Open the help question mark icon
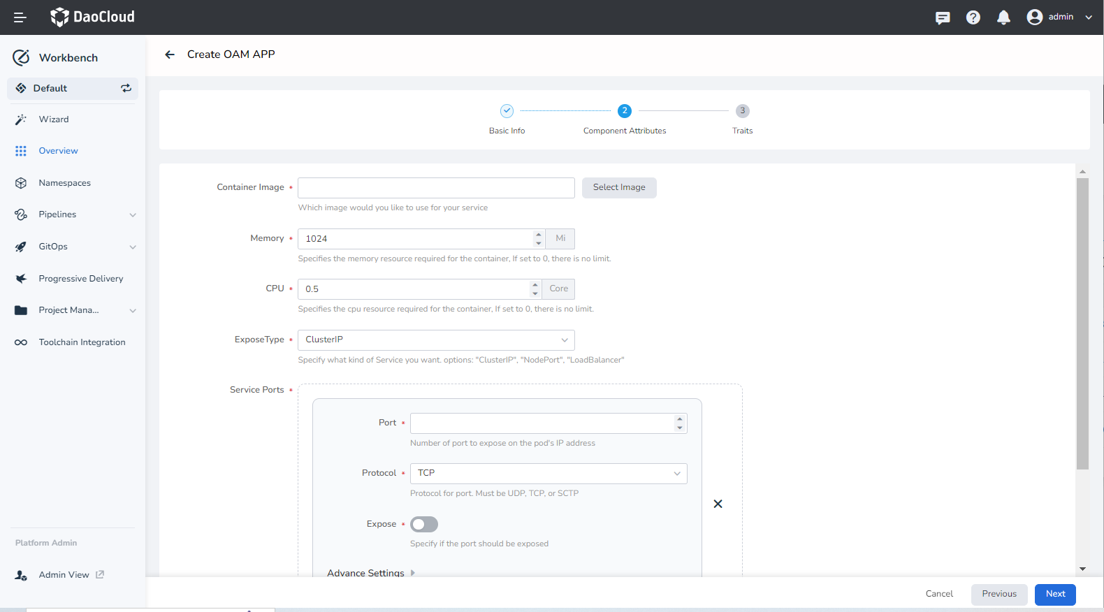Viewport: 1104px width, 612px height. click(x=973, y=17)
